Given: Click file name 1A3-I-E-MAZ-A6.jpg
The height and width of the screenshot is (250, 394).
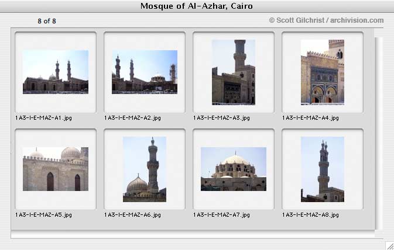Looking at the screenshot, I should point(132,215).
